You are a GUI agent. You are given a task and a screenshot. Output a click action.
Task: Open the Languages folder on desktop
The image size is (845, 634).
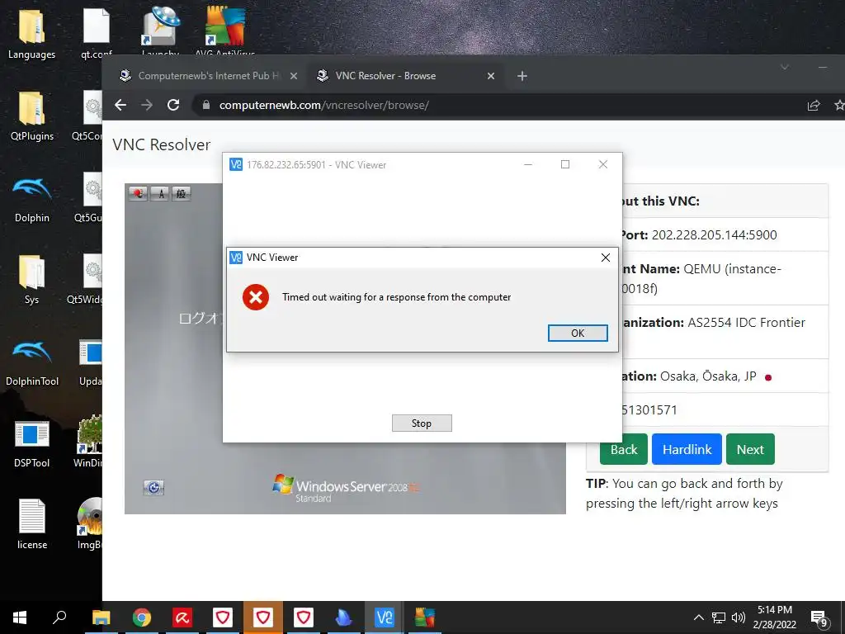coord(31,35)
